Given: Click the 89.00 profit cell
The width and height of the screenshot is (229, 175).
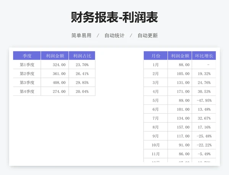Looking at the screenshot, I should pos(180,100).
